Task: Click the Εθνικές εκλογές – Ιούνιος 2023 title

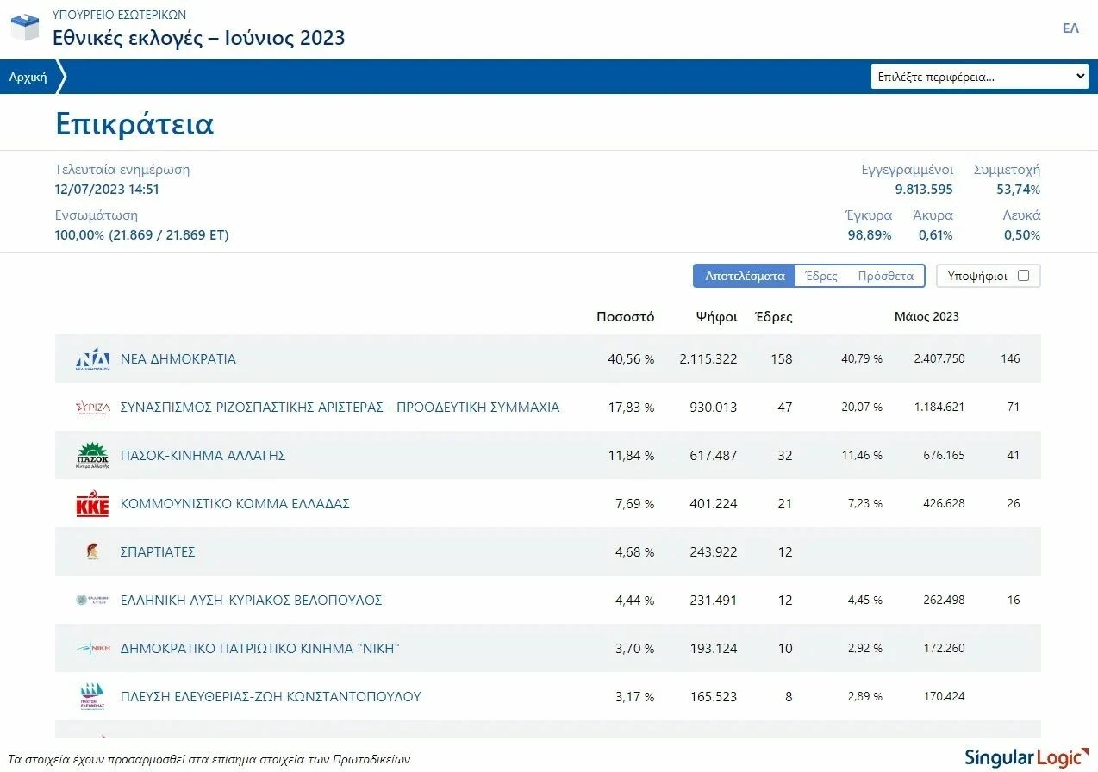Action: point(198,38)
